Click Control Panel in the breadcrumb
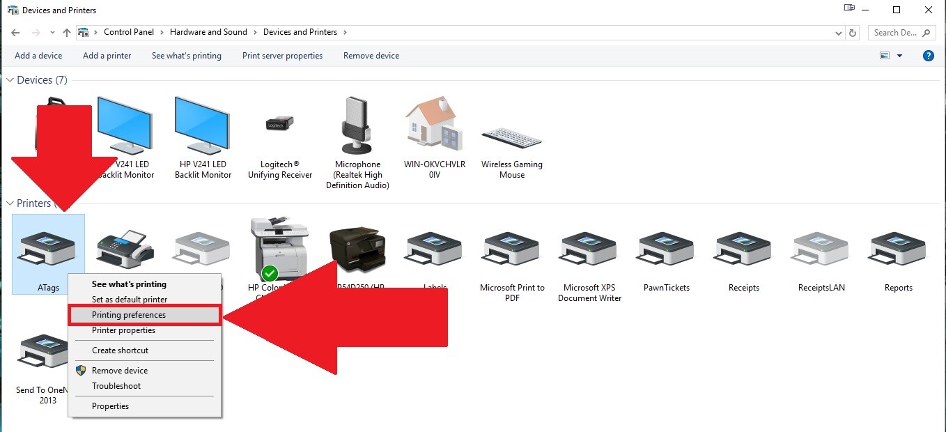 point(130,32)
